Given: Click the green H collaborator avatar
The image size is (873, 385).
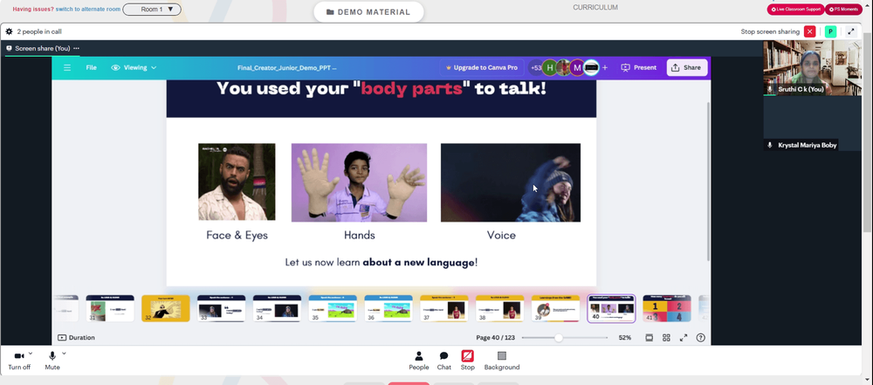Looking at the screenshot, I should point(550,68).
